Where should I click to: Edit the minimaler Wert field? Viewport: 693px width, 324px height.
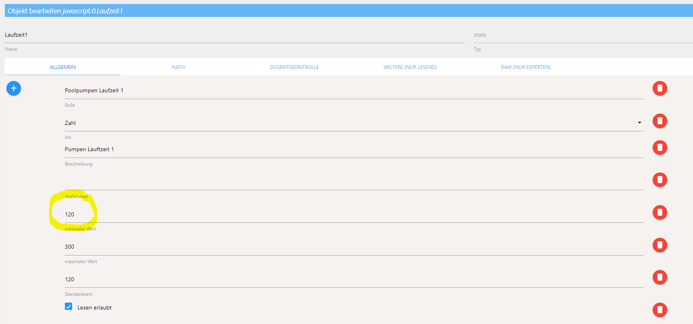click(x=354, y=215)
